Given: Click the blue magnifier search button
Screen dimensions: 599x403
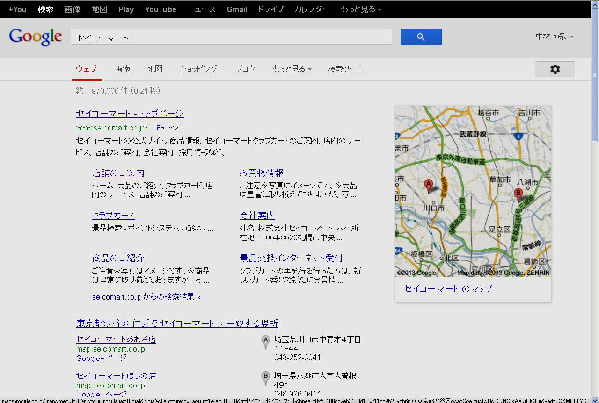Looking at the screenshot, I should point(421,37).
